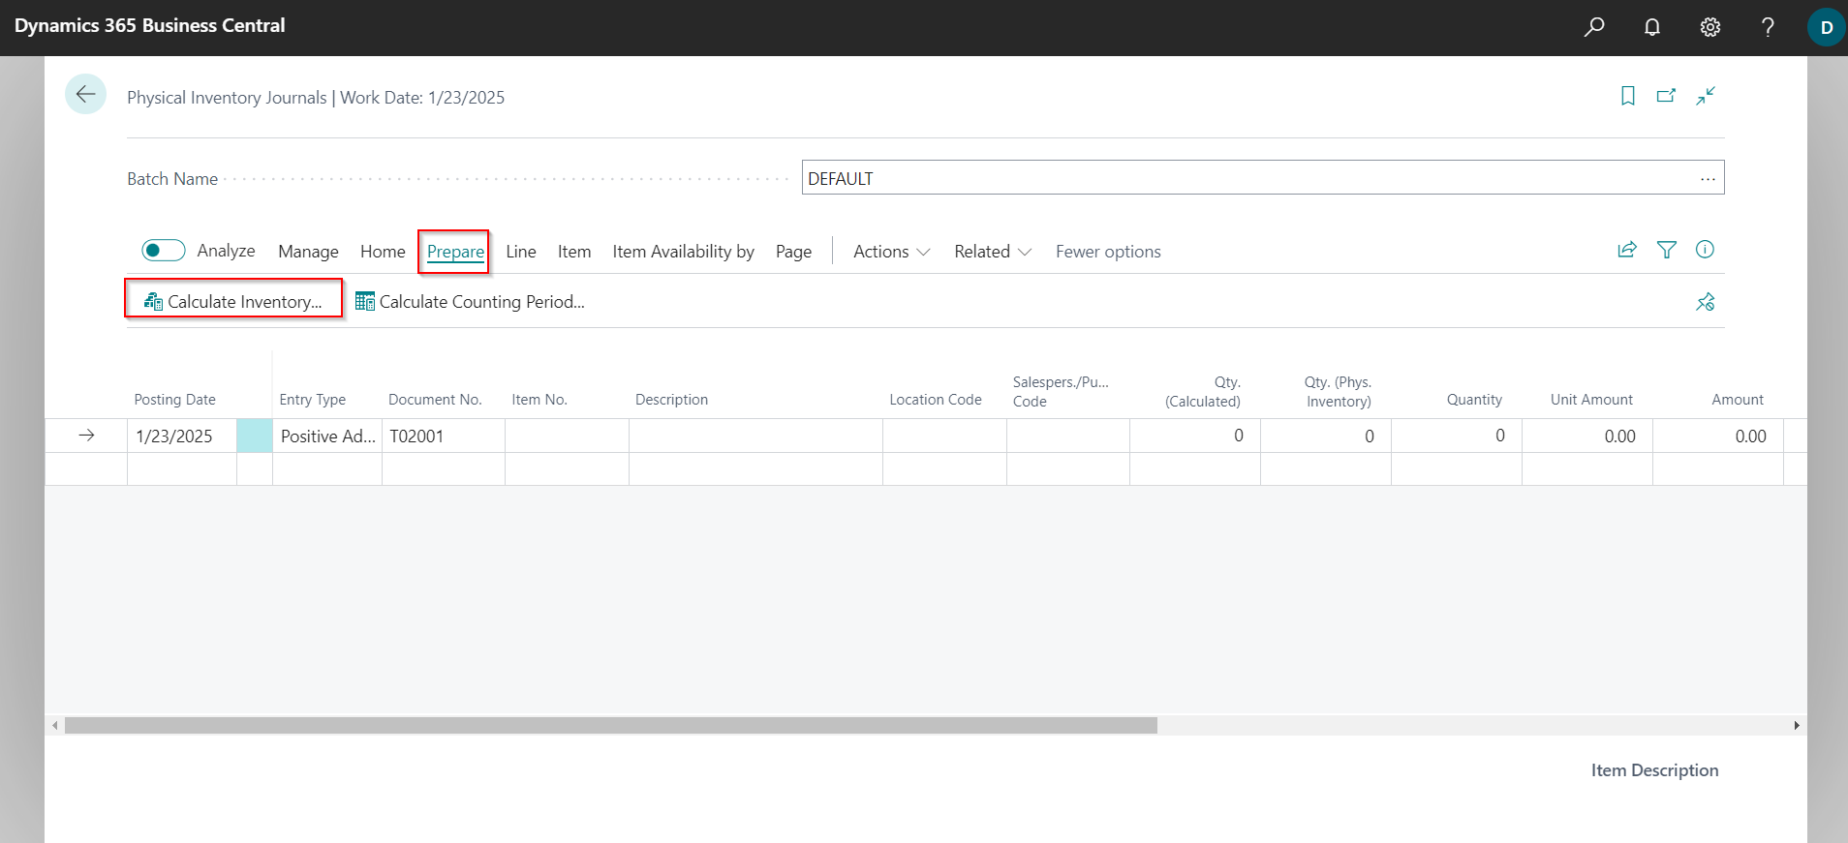Click the Qty. (Phys. Inventory) column header
Image resolution: width=1848 pixels, height=843 pixels.
[x=1338, y=392]
